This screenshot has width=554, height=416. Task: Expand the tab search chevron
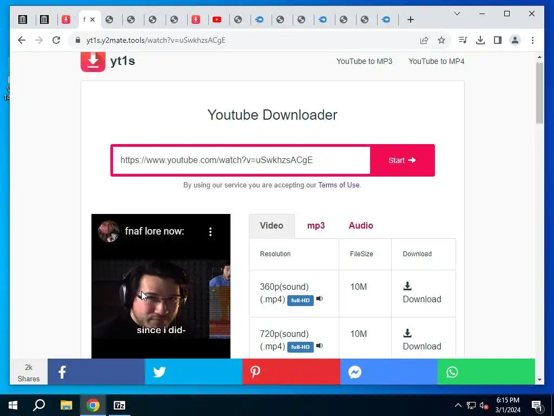[457, 14]
